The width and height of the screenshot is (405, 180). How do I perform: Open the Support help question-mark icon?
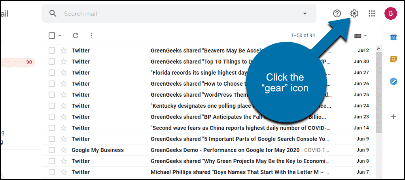pyautogui.click(x=337, y=13)
